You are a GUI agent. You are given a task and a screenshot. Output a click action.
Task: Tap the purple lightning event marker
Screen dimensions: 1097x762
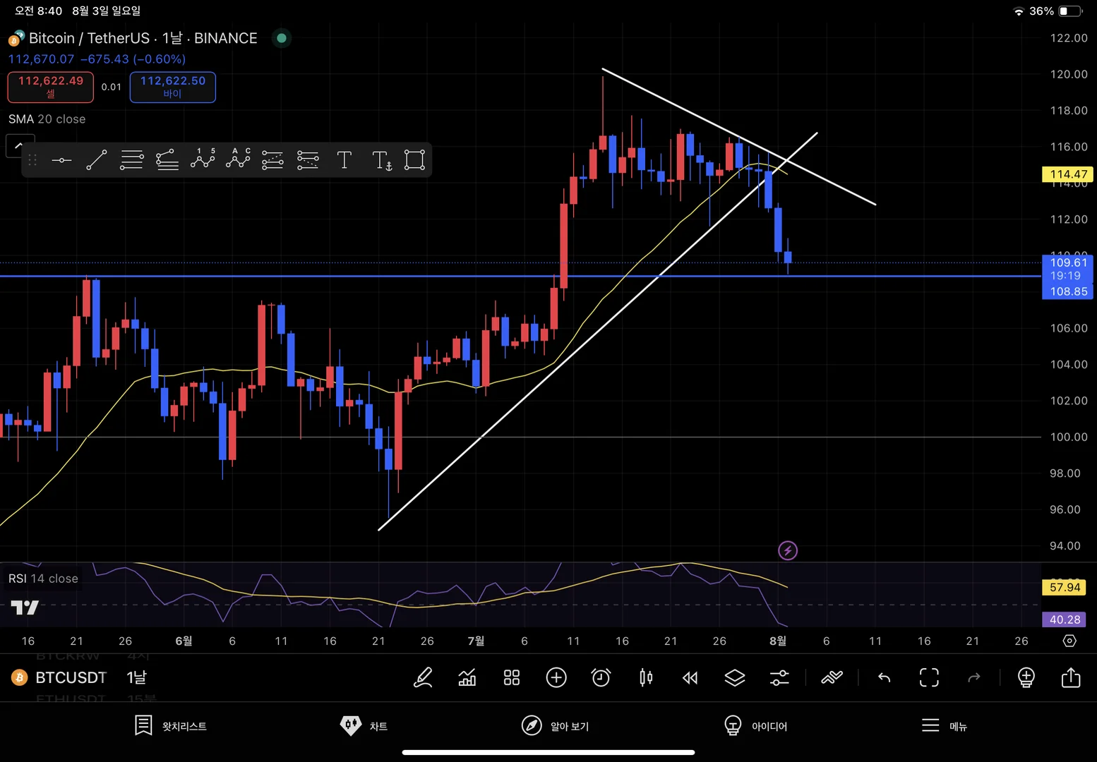pyautogui.click(x=788, y=550)
